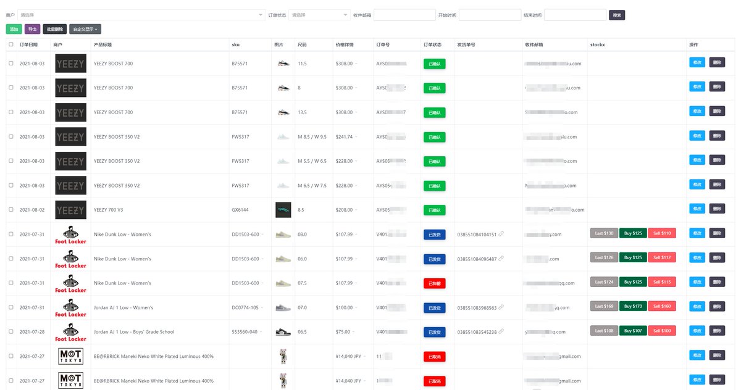Screen dimensions: 741x390
Task: Click 已发货 status badge in Boys' Grade School row
Action: pos(435,332)
